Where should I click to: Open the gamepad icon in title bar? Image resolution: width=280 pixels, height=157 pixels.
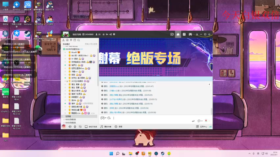pyautogui.click(x=190, y=34)
